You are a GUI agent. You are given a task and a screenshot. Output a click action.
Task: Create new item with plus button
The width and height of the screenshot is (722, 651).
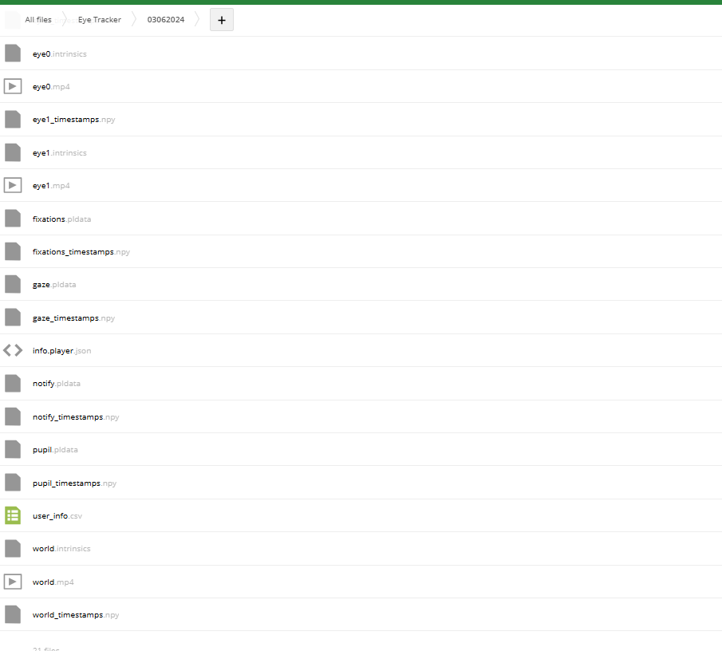pos(222,20)
